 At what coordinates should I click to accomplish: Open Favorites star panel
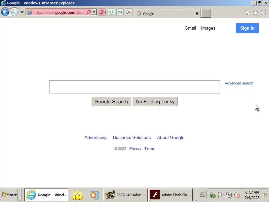[x=255, y=13]
